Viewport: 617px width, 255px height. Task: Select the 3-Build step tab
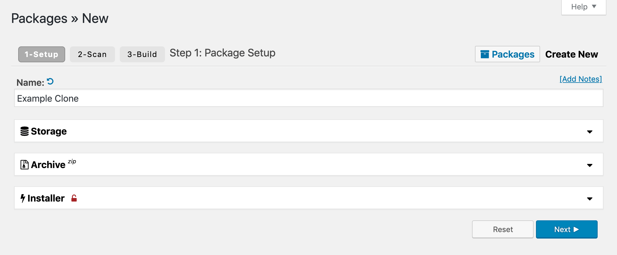tap(142, 54)
